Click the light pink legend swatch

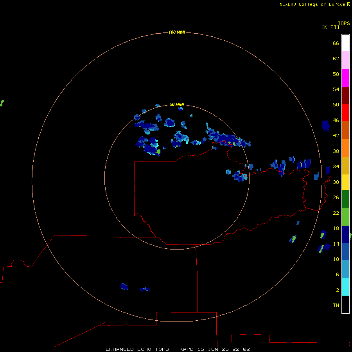pyautogui.click(x=345, y=60)
